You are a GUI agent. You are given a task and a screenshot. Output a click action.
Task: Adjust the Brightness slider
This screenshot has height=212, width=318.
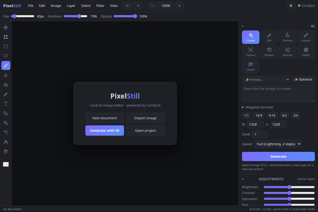click(289, 187)
